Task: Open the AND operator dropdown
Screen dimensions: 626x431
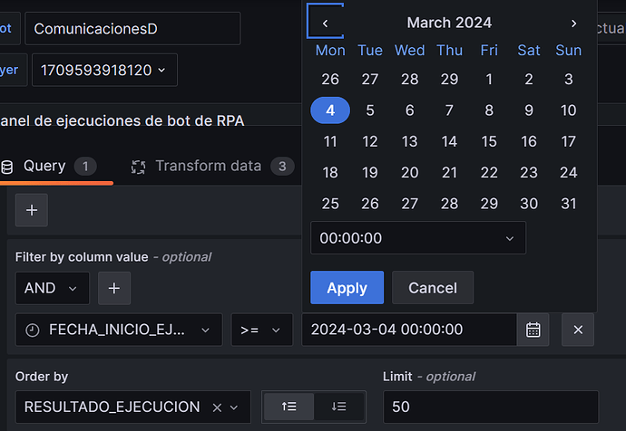Action: tap(52, 288)
